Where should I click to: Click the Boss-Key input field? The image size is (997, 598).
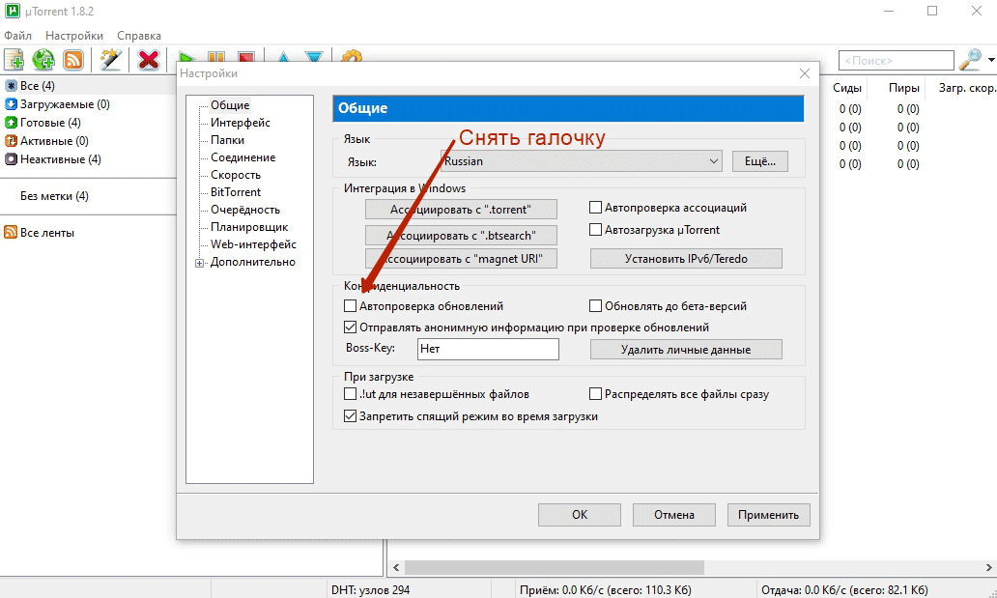pyautogui.click(x=488, y=350)
